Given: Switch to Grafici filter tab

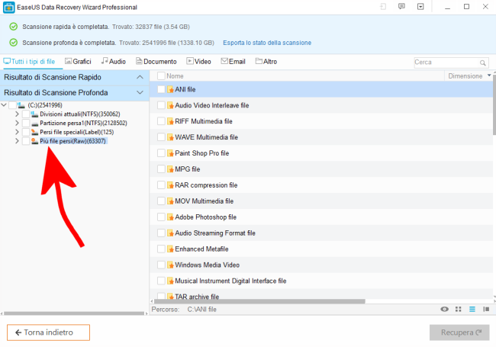Looking at the screenshot, I should point(78,62).
